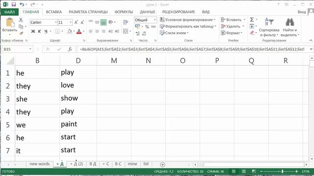The width and height of the screenshot is (314, 176).
Task: Open number format Общий dropdown
Action: [x=155, y=20]
